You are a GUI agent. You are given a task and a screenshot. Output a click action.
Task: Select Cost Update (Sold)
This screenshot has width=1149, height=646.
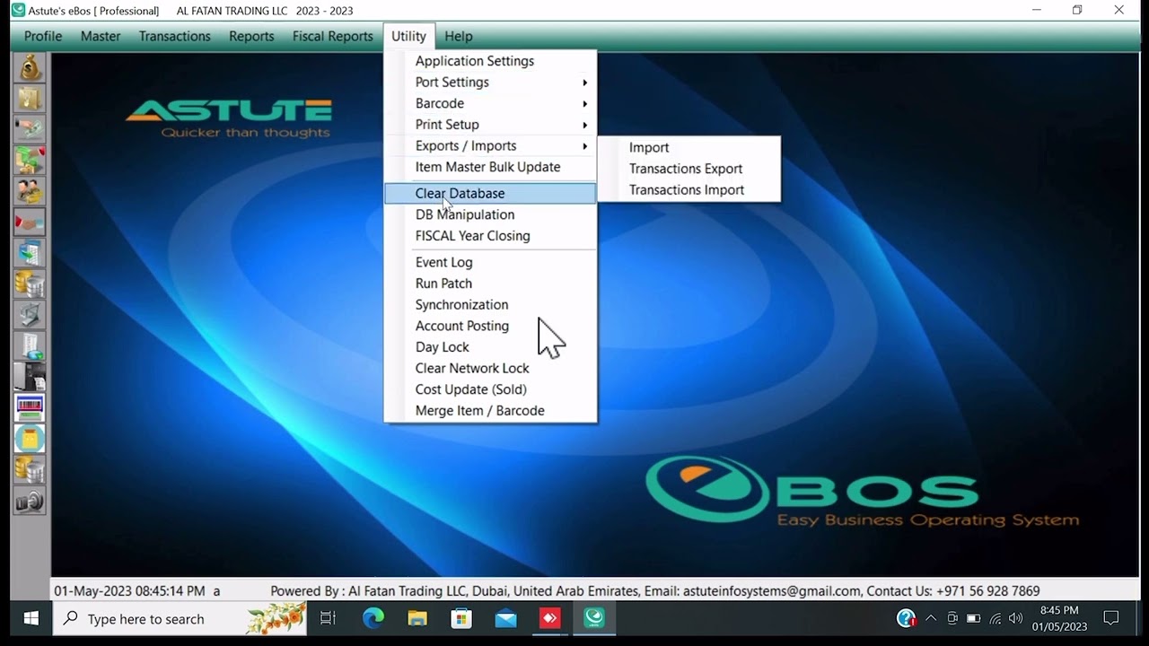(490, 389)
